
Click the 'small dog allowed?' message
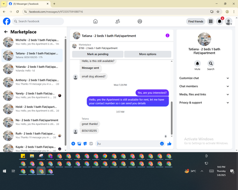coord(93,76)
